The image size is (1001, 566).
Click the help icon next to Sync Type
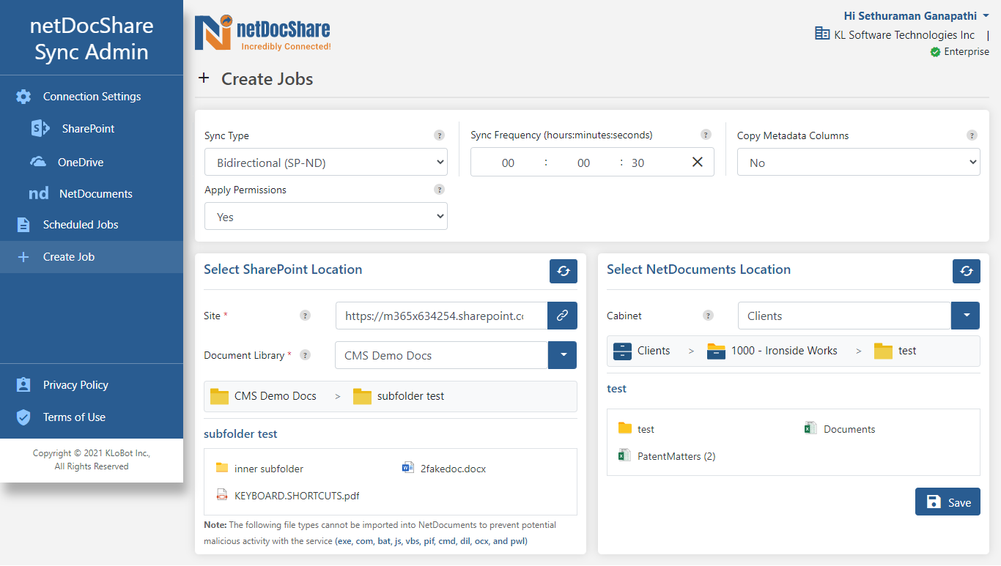click(439, 135)
